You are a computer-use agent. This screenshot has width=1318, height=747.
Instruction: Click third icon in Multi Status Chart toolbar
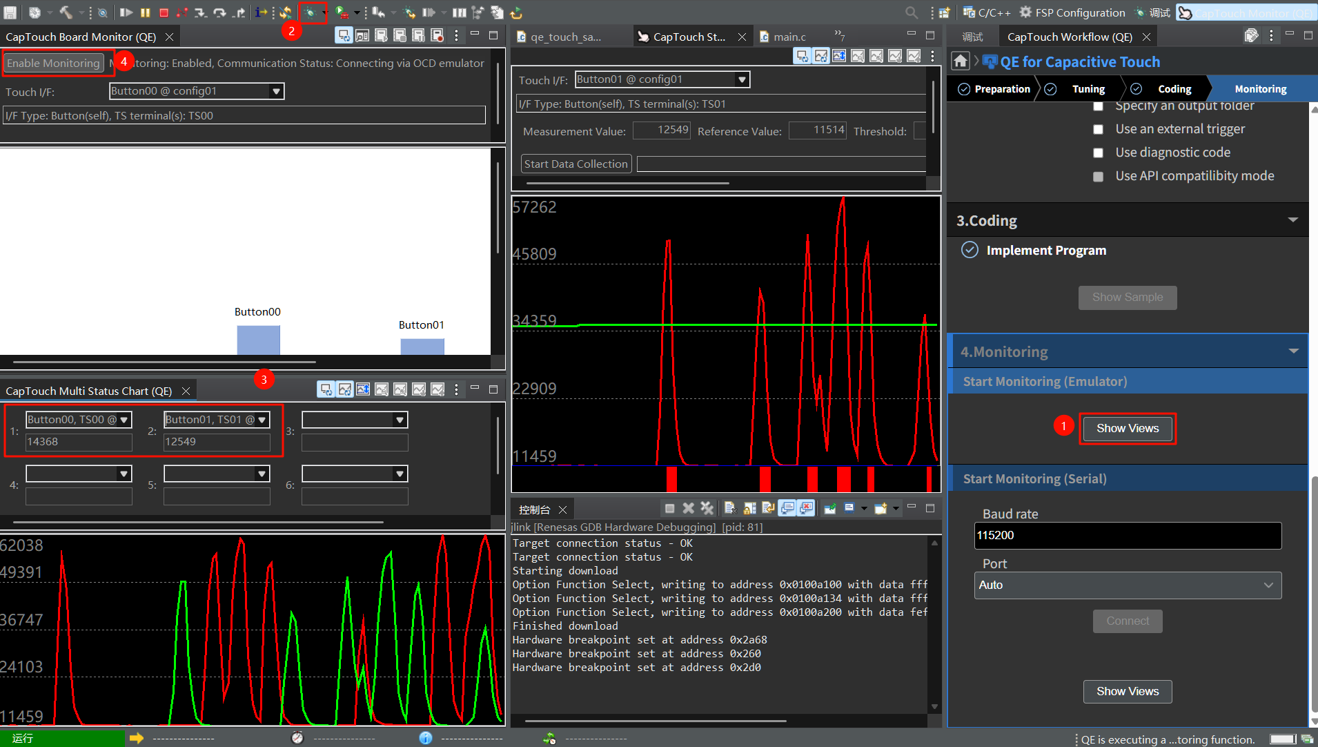click(x=363, y=389)
